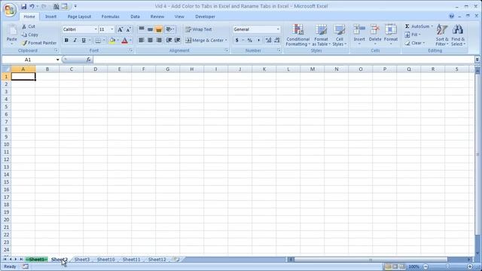This screenshot has height=271, width=482.
Task: Click in the formula bar
Action: pos(283,59)
